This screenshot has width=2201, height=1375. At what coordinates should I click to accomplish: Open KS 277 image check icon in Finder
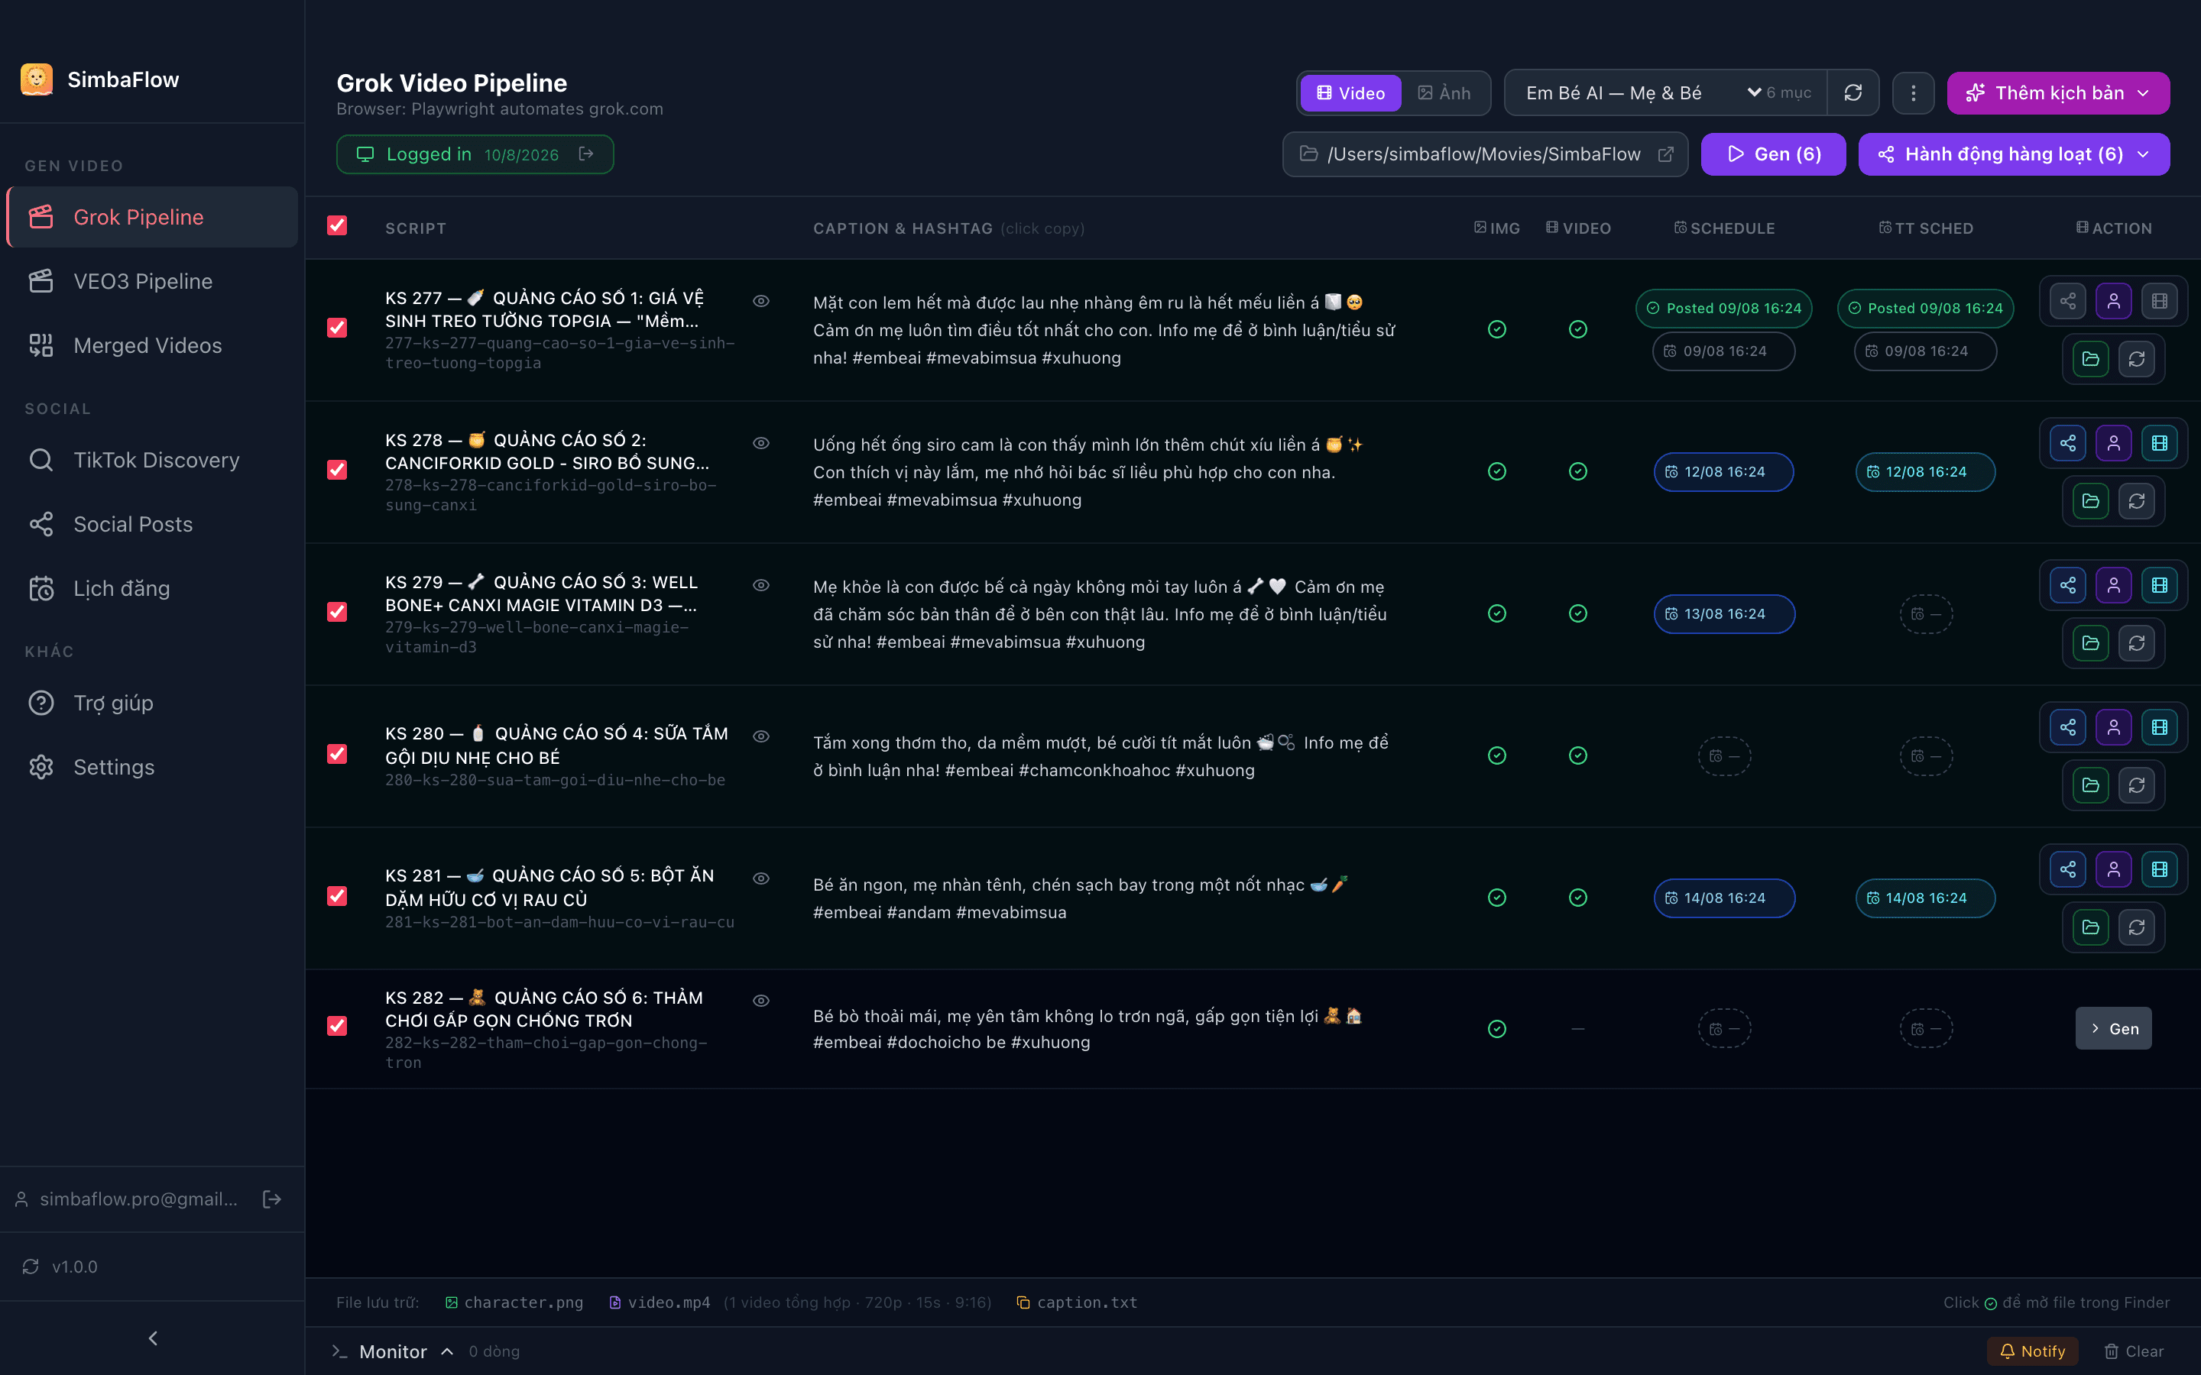(1497, 329)
